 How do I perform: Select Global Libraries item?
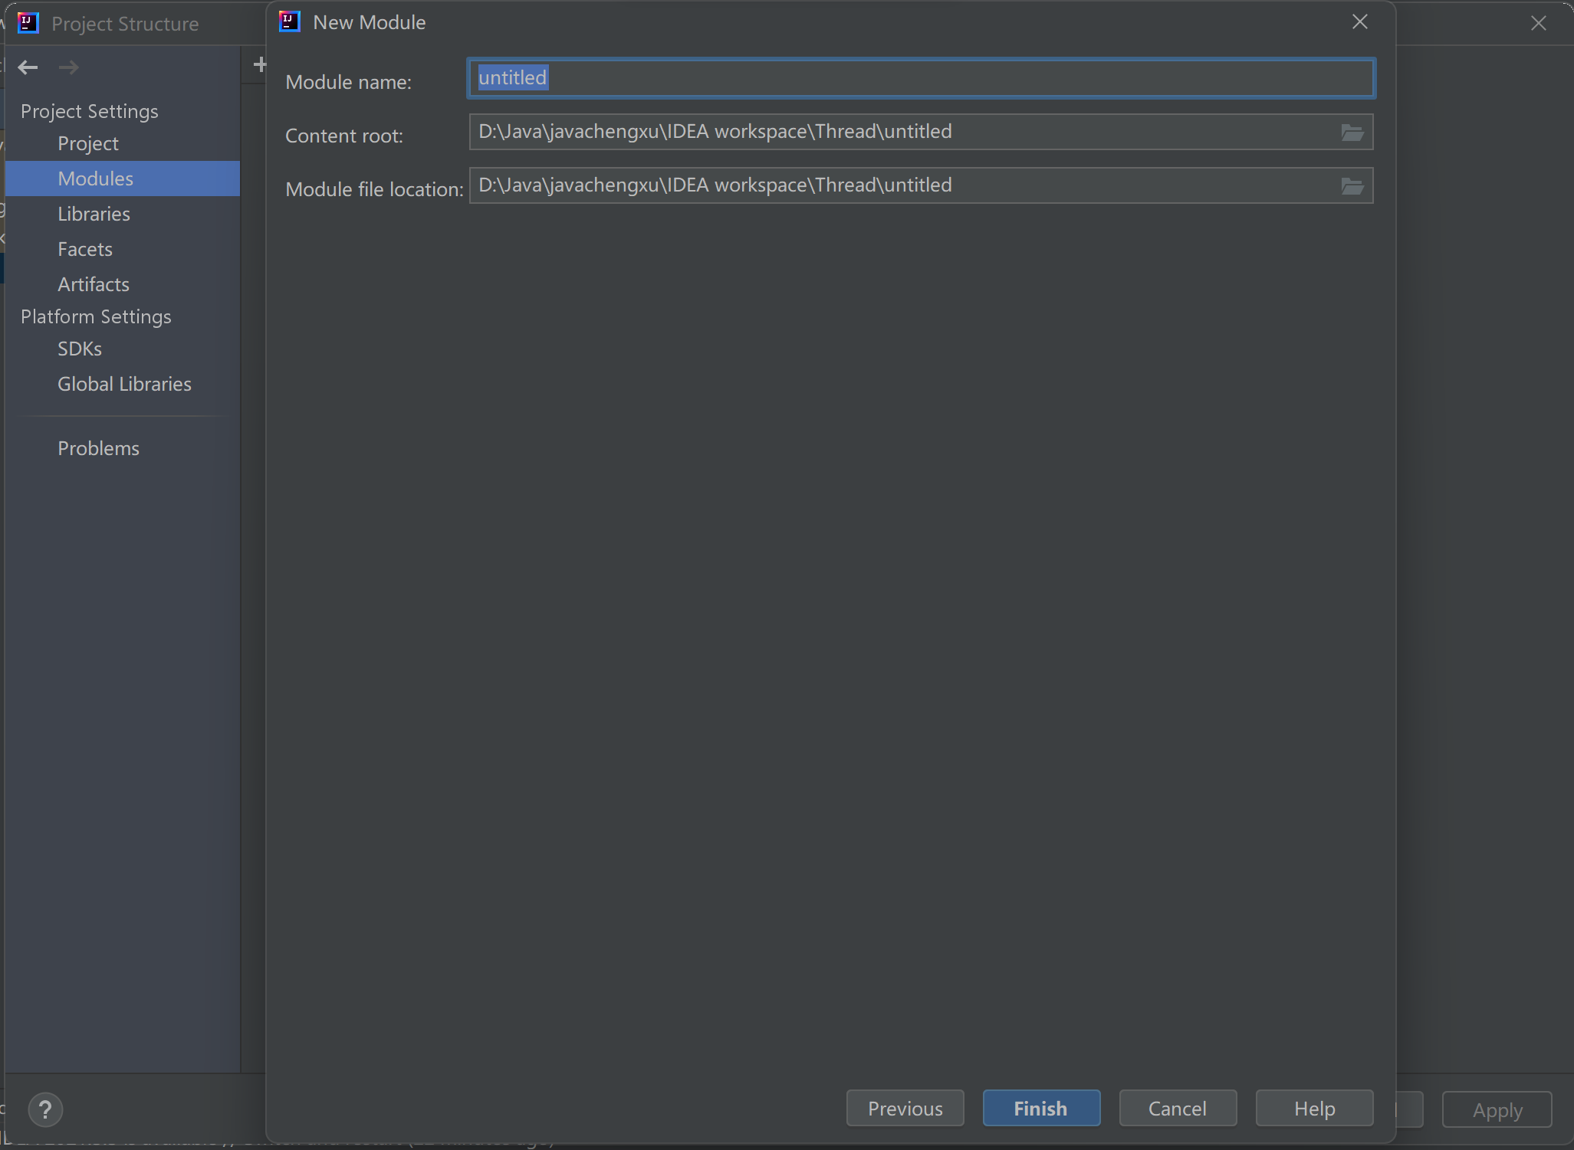click(x=124, y=384)
